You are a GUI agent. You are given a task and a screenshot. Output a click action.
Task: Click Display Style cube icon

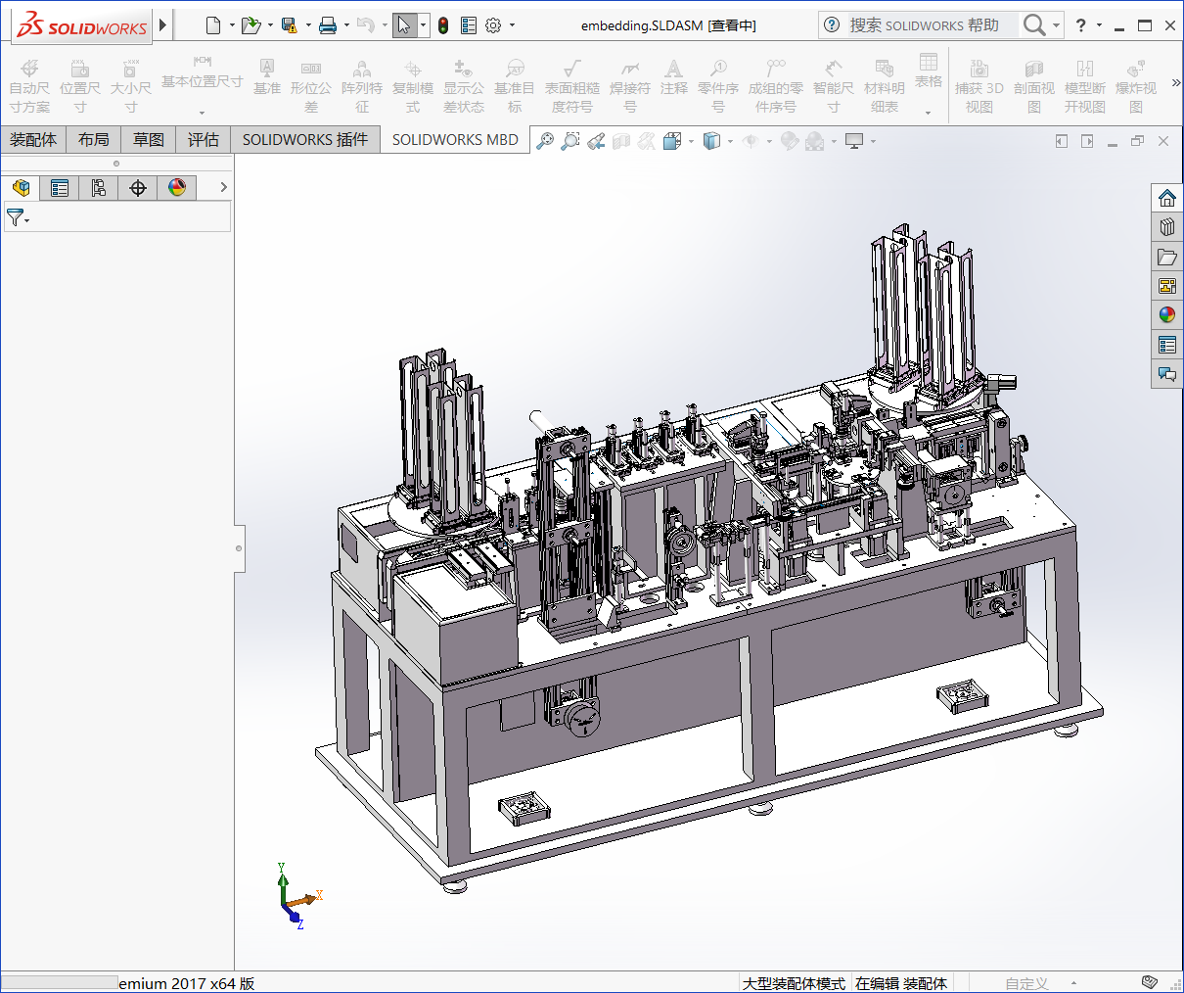[x=712, y=141]
